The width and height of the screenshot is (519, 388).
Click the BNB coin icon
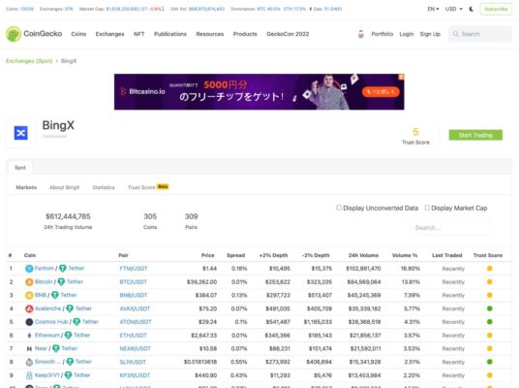[29, 295]
